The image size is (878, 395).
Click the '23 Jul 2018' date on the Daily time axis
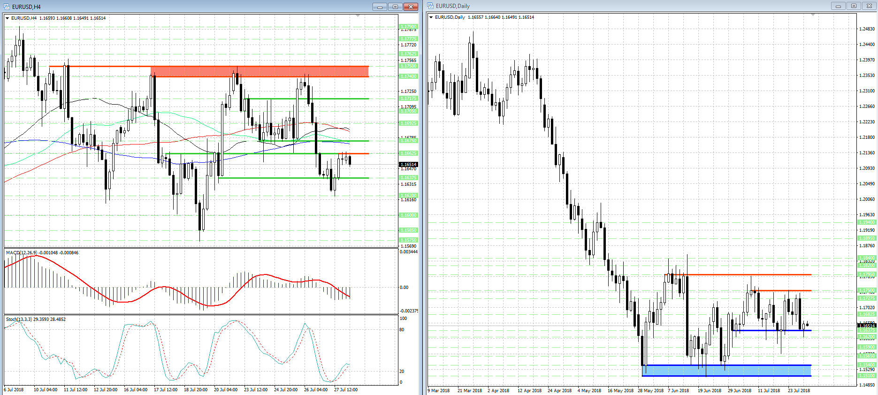tap(799, 391)
